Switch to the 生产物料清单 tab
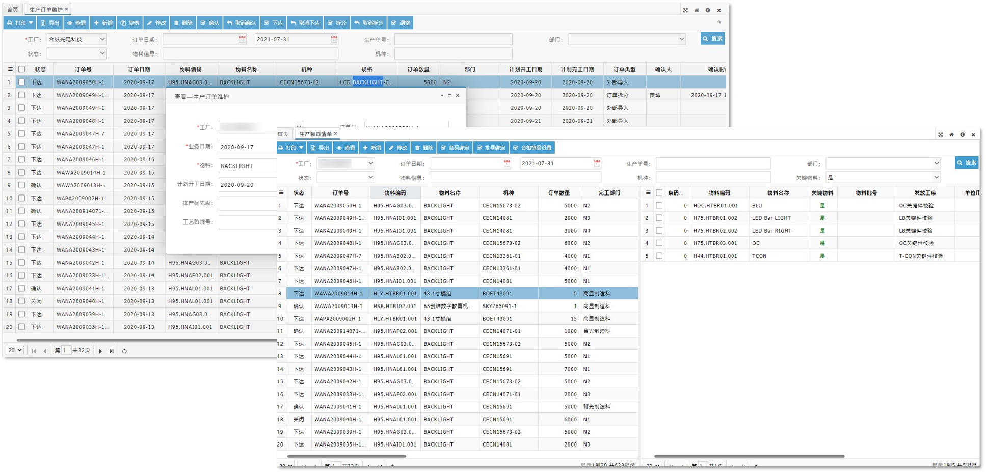Image resolution: width=986 pixels, height=473 pixels. click(315, 134)
